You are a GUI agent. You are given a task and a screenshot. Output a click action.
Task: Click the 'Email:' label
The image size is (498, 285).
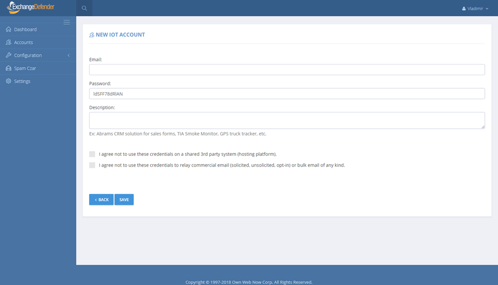pos(96,60)
